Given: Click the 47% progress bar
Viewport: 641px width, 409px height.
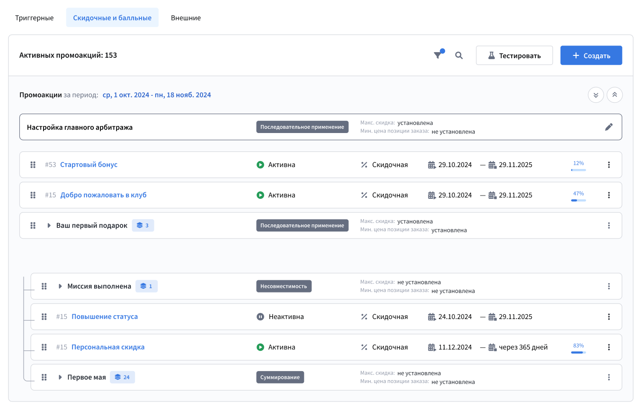Looking at the screenshot, I should [578, 200].
